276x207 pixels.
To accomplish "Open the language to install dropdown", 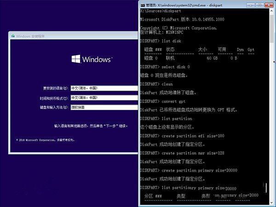I will [104, 88].
